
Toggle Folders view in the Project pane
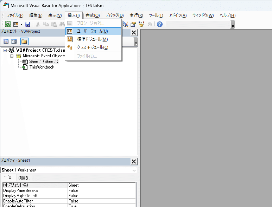24,41
